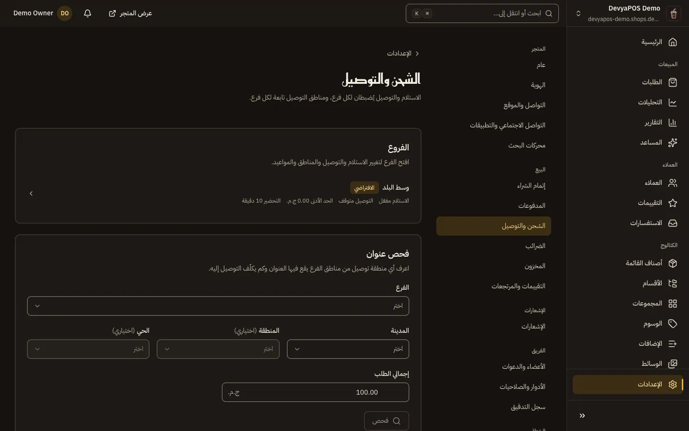The width and height of the screenshot is (689, 431).
Task: Click the الإضافات list-plus icon
Action: point(673,344)
